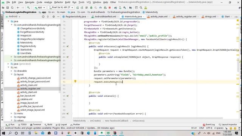Viewport: 242px width, 136px height.
Task: Open Windows Start menu
Action: tap(3, 133)
